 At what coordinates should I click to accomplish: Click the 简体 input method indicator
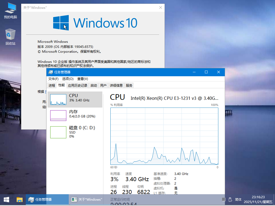tap(238, 200)
